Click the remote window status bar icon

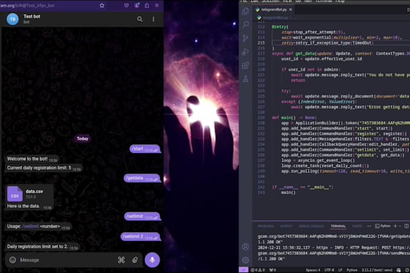click(244, 270)
